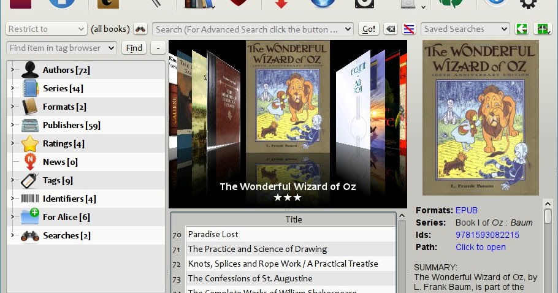Collapse all categories with the minus button
The height and width of the screenshot is (293, 558).
(158, 48)
